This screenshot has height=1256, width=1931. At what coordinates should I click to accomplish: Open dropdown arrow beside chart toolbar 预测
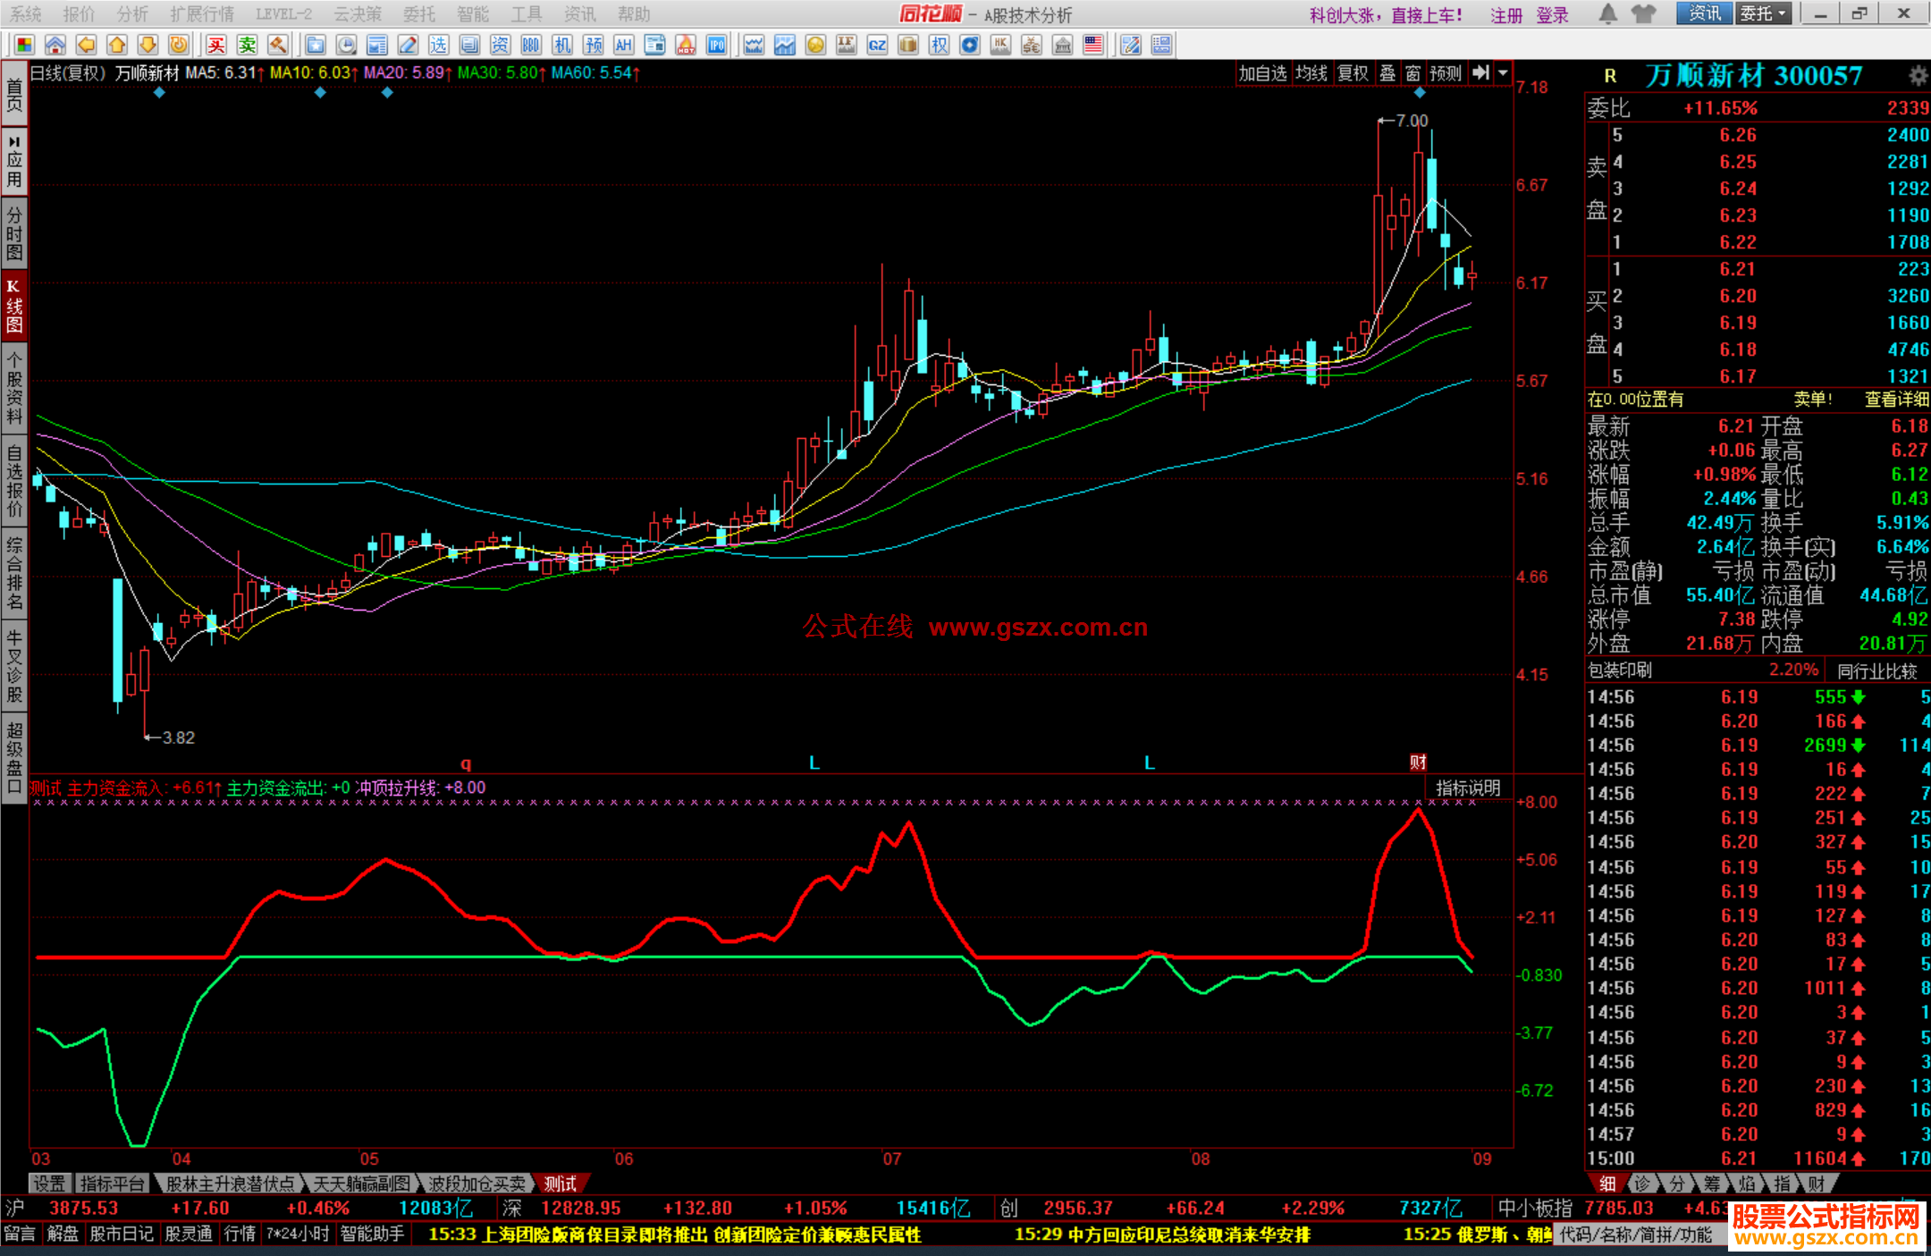click(x=1504, y=73)
